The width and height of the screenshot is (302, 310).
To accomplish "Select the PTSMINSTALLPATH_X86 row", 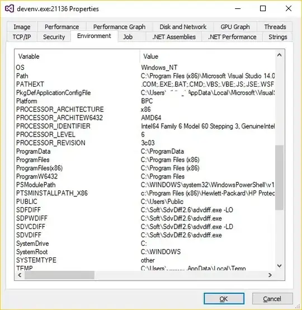I will pyautogui.click(x=145, y=193).
